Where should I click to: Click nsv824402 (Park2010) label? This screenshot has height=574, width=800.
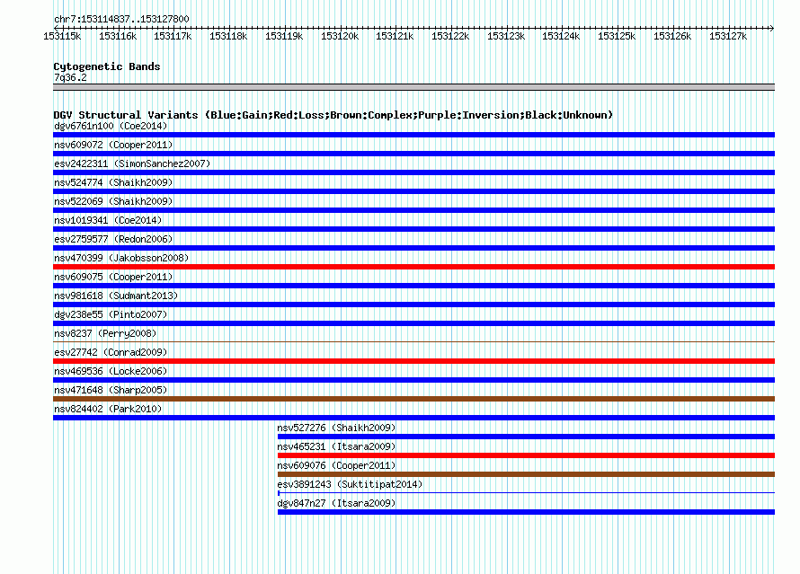tap(108, 409)
